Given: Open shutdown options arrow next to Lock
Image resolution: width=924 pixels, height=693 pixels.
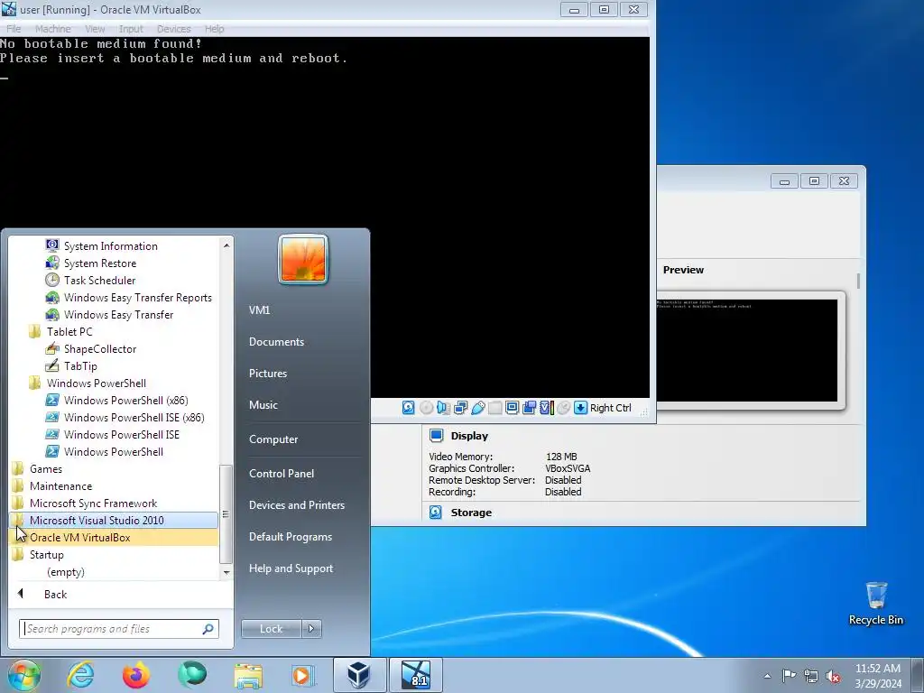Looking at the screenshot, I should click(x=311, y=629).
